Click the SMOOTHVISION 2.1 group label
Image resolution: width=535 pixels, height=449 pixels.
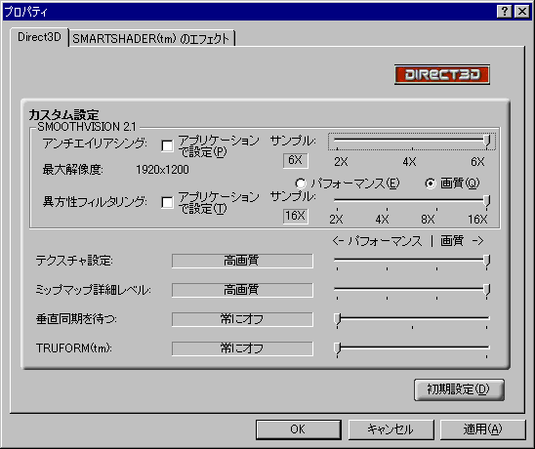(x=87, y=127)
